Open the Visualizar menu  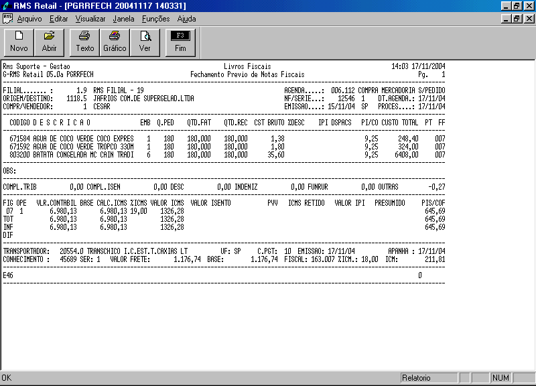click(x=90, y=19)
